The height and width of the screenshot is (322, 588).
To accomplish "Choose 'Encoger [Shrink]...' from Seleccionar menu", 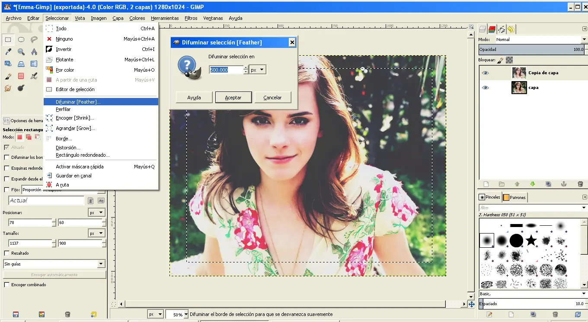I will (75, 118).
